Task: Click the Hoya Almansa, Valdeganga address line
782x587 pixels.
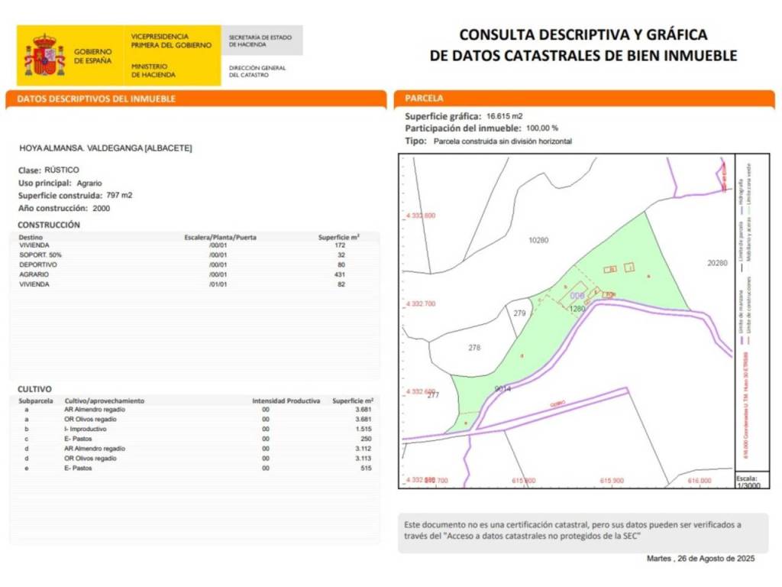Action: coord(105,148)
